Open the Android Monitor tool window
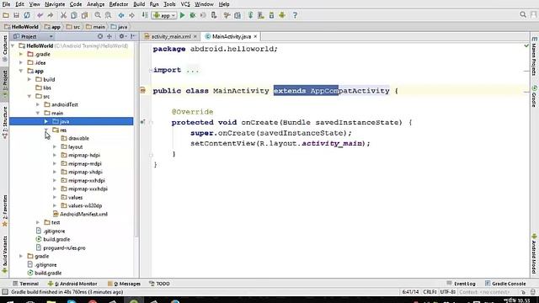 pyautogui.click(x=72, y=284)
